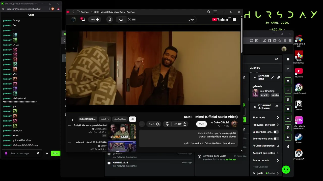
Task: Open the broadcast signal sidebar icon in Kick
Action: coord(288,118)
